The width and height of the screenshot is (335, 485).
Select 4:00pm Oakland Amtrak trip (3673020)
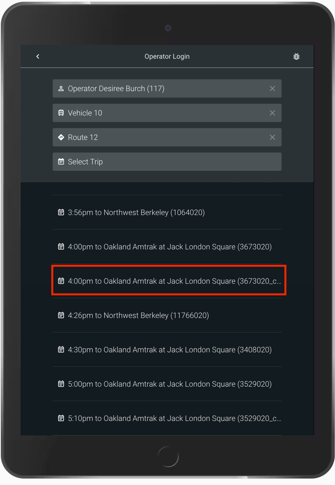pos(169,247)
